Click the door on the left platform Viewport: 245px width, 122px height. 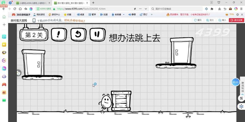click(x=33, y=63)
